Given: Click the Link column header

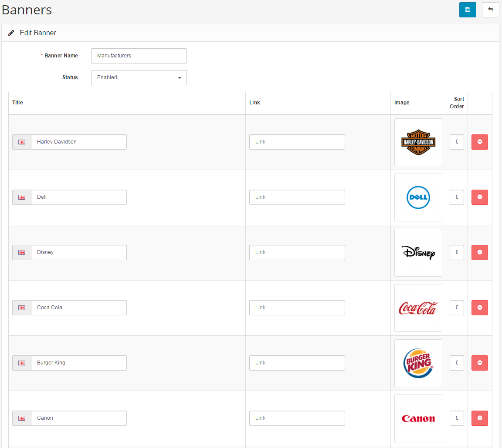Looking at the screenshot, I should pyautogui.click(x=254, y=103).
